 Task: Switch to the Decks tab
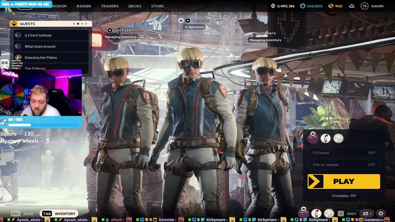pos(135,6)
